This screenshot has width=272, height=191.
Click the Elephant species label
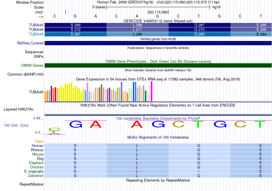(x=36, y=163)
